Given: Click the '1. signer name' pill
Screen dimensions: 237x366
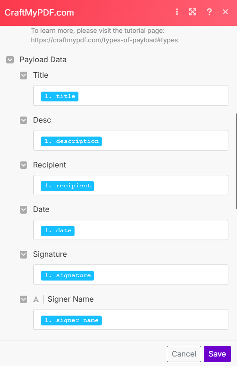Looking at the screenshot, I should pos(71,321).
